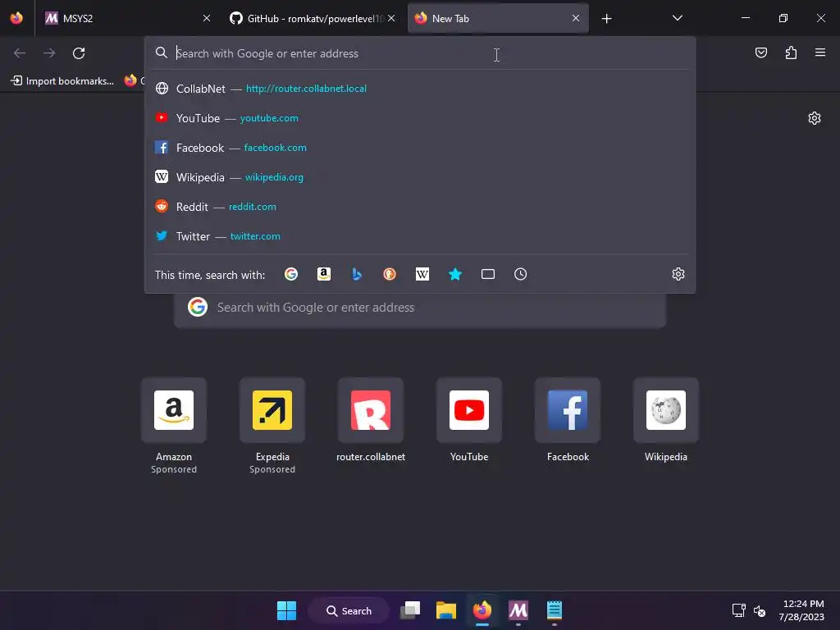This screenshot has height=630, width=840.
Task: Search this time with DuckDuckGo icon
Action: [x=390, y=274]
